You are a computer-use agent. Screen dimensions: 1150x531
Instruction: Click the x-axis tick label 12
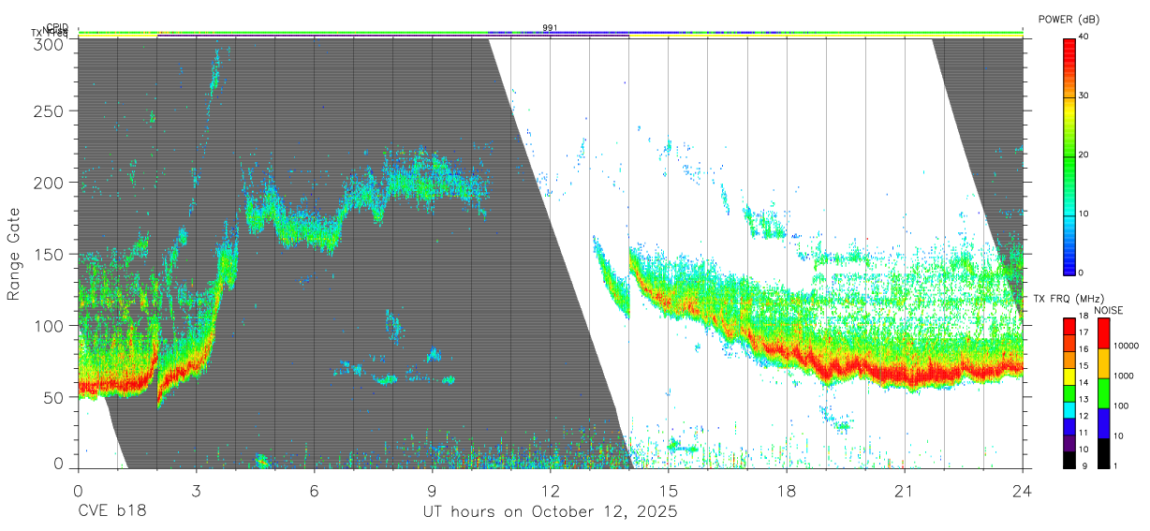coord(550,491)
